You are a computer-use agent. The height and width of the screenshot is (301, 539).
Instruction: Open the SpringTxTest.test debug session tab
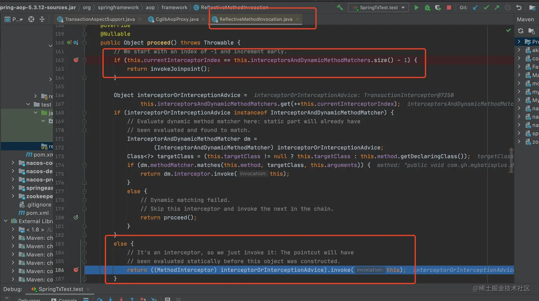61,289
